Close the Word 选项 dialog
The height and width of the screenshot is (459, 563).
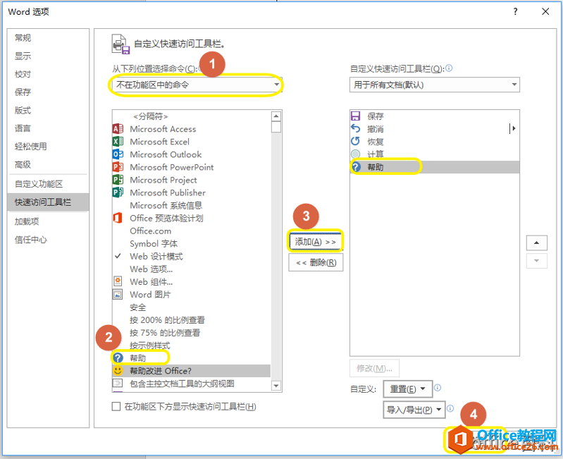545,11
